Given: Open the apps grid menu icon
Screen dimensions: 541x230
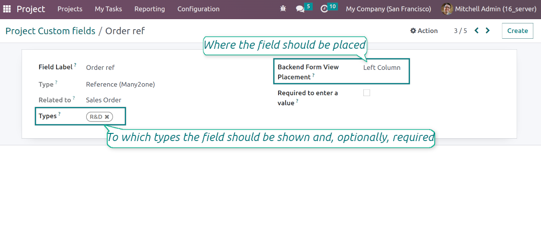Looking at the screenshot, I should point(7,9).
